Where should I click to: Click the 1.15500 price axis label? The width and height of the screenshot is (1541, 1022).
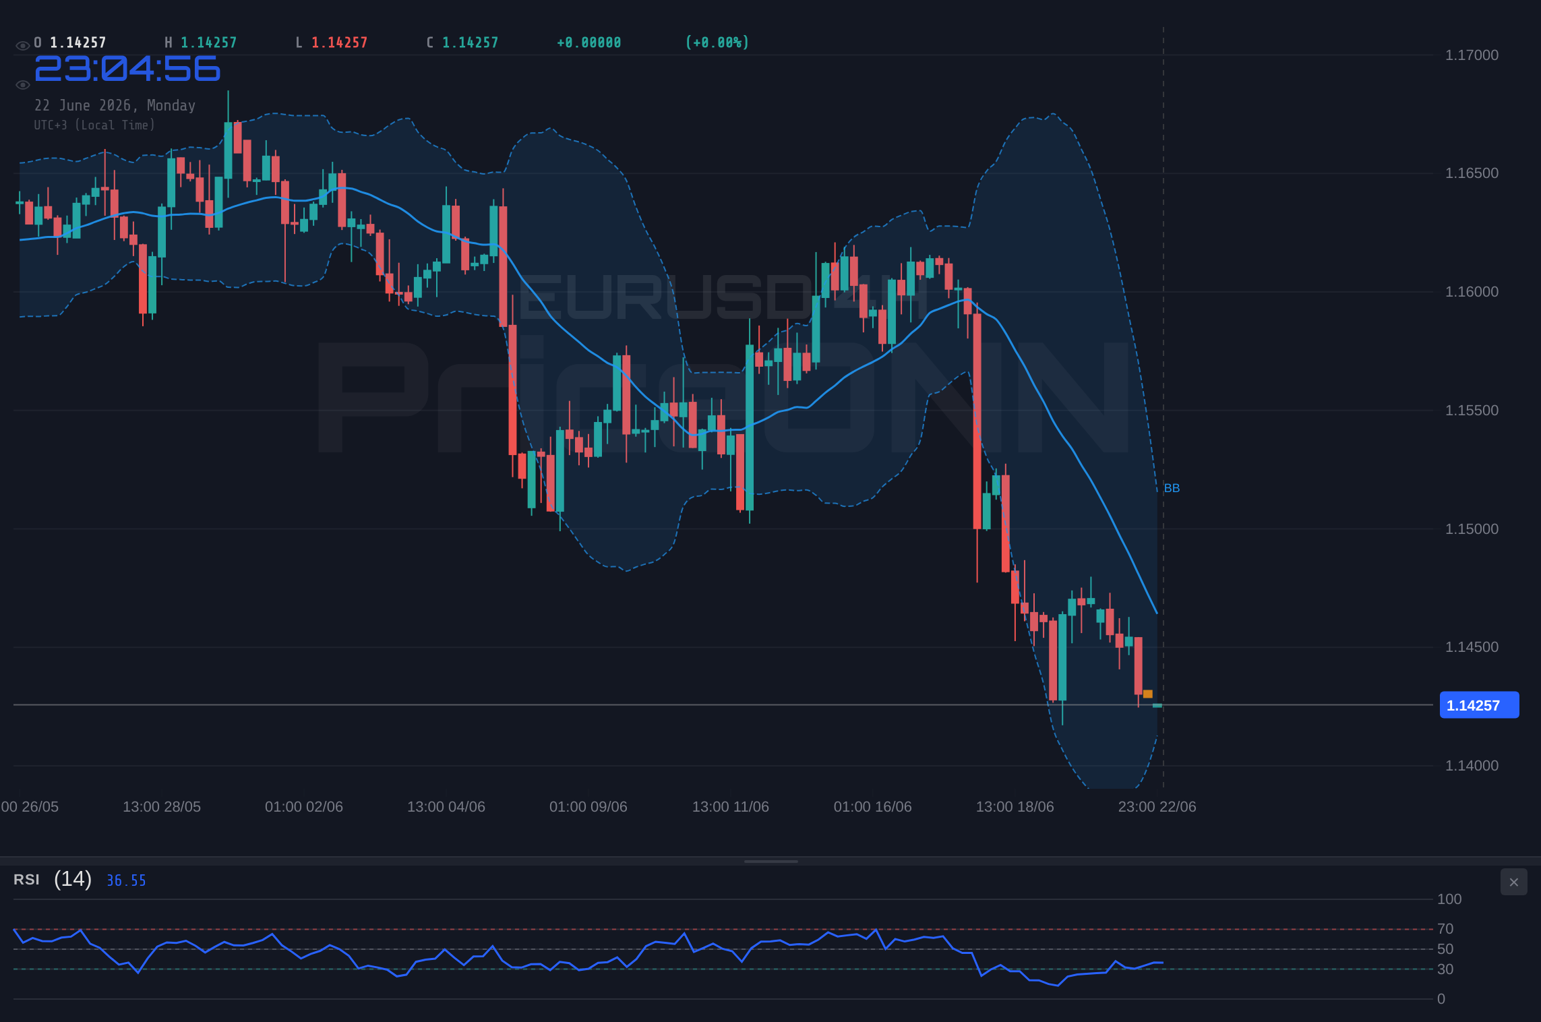(x=1472, y=411)
